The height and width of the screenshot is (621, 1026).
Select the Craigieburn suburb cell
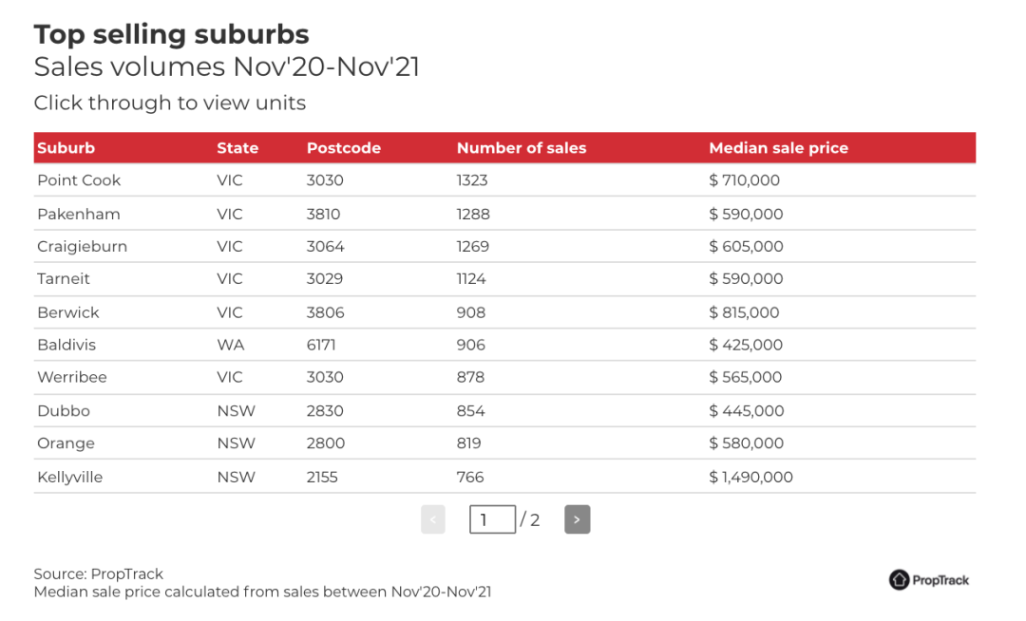pos(83,247)
